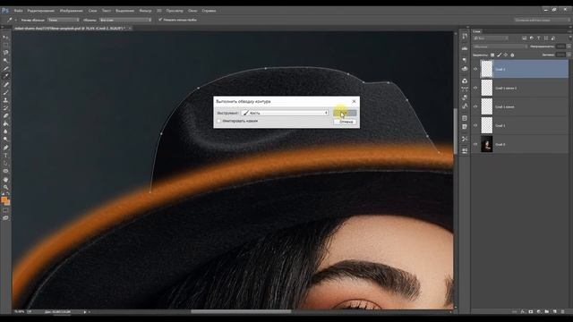Viewport: 573px width, 322px height.
Task: Toggle the sampling ring checkbox in options bar
Action: [x=160, y=20]
